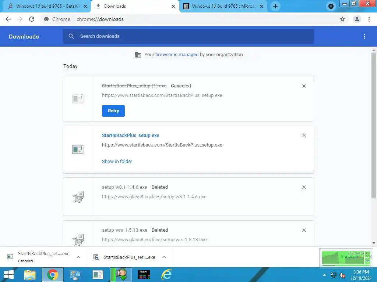
Task: Bookmark this page with the star icon
Action: [x=342, y=19]
